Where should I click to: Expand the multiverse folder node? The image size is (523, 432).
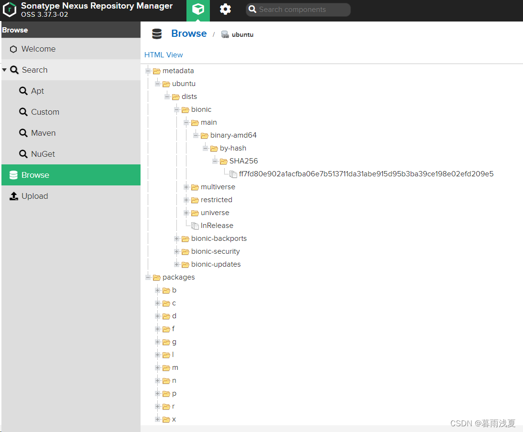186,187
